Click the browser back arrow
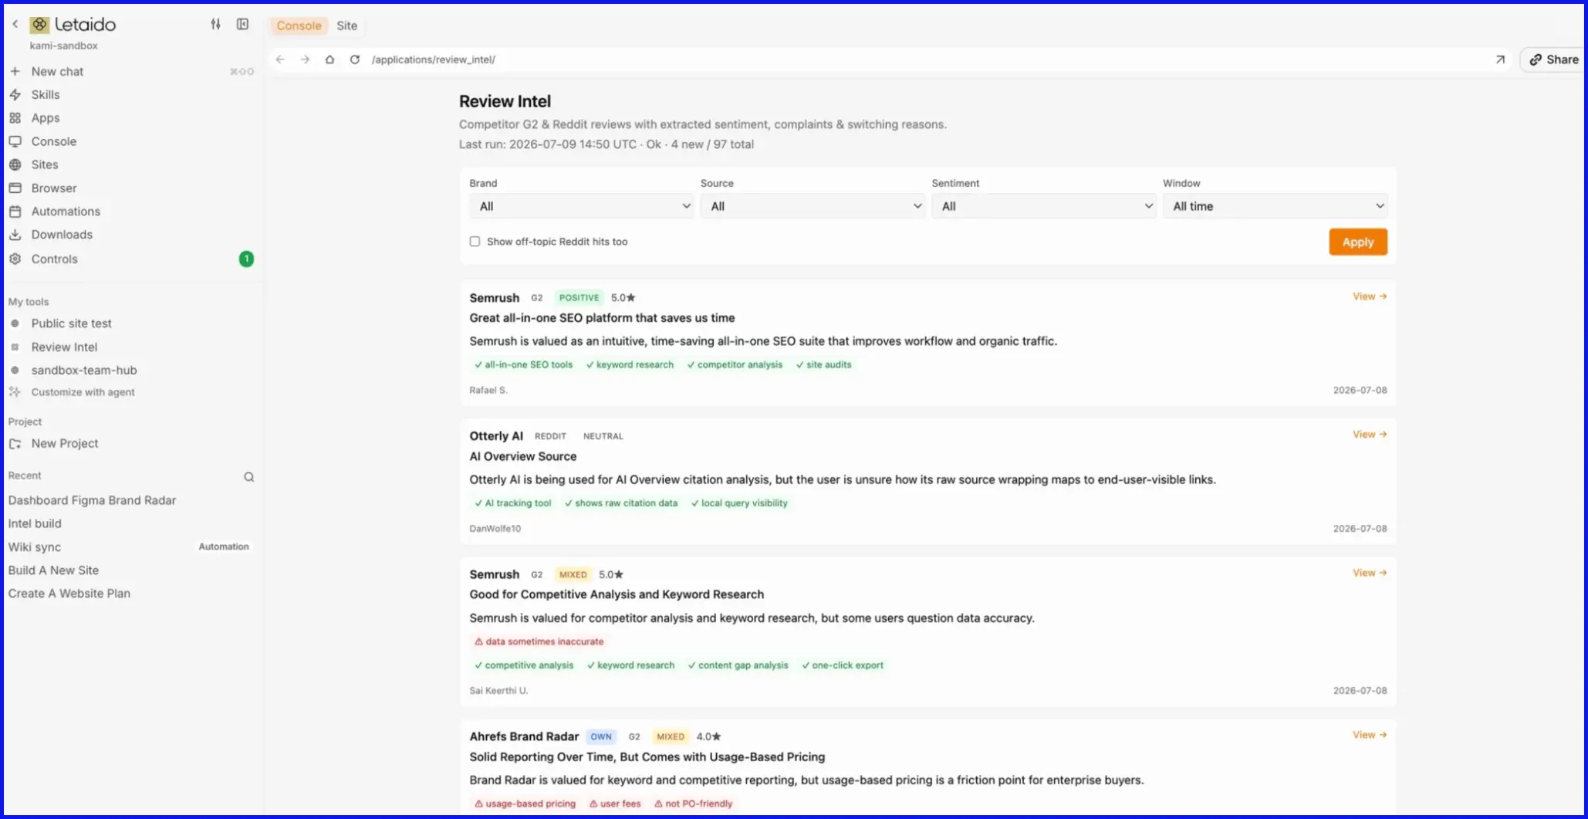The width and height of the screenshot is (1588, 819). coord(280,59)
